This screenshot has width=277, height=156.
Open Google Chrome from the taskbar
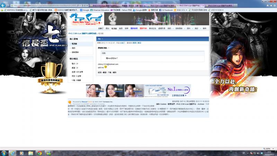point(39,153)
